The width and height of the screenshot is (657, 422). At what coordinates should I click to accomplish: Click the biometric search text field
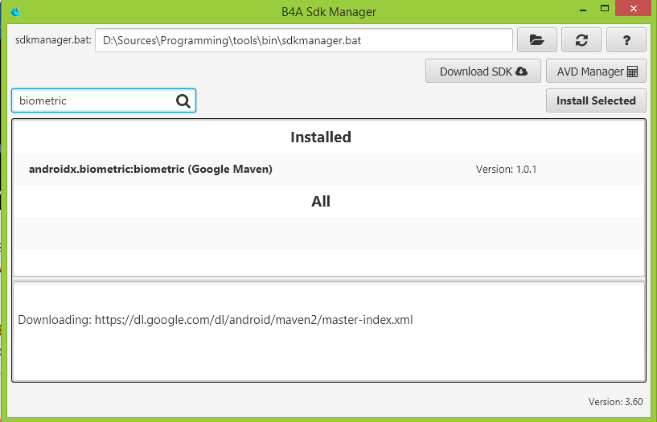pyautogui.click(x=104, y=100)
